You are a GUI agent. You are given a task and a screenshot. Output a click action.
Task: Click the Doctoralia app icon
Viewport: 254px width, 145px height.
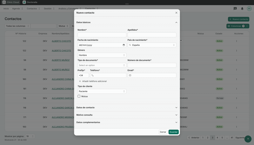coord(24,2)
